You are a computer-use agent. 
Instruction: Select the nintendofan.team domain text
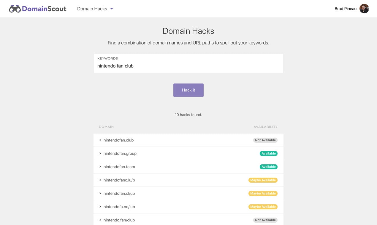119,167
